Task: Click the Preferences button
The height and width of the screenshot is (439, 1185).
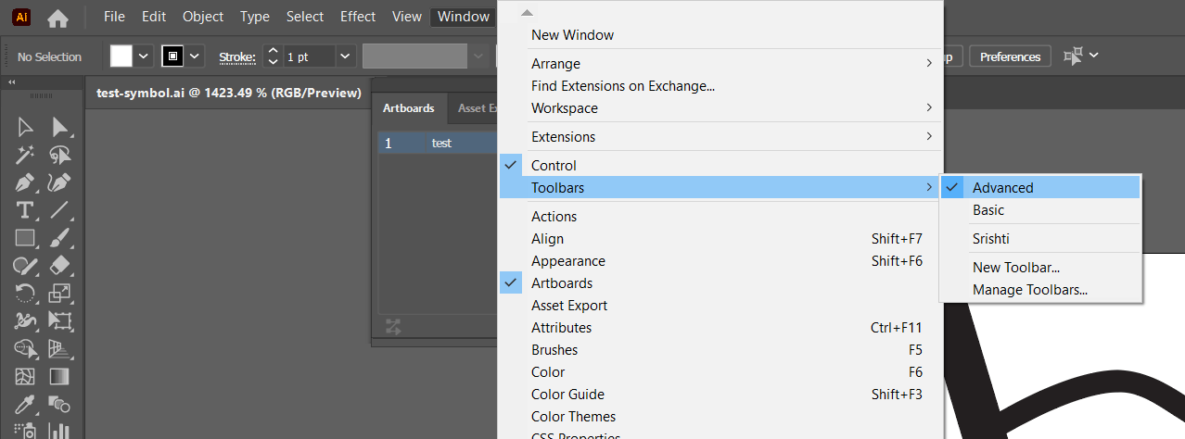Action: (x=1011, y=56)
